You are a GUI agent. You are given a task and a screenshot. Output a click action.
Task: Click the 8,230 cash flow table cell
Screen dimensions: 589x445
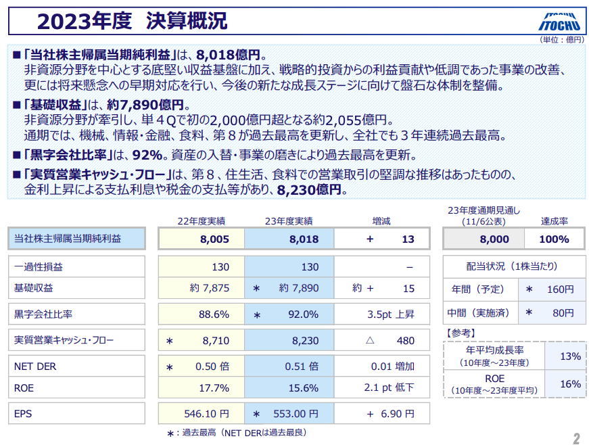289,340
